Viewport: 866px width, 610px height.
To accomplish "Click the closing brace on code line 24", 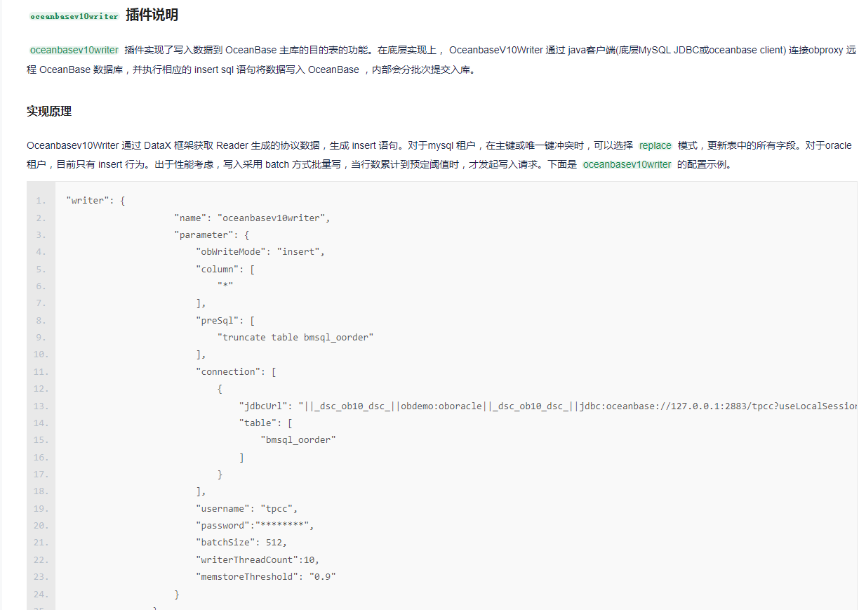I will pos(177,594).
